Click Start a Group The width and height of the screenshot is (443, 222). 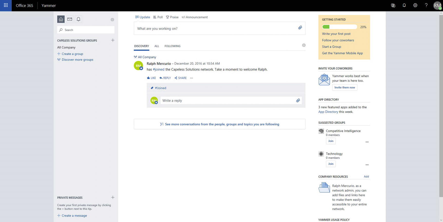(332, 47)
